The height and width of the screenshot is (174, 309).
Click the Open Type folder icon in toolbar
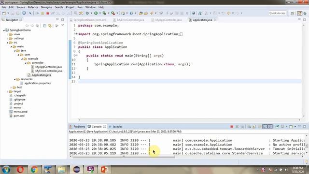[140, 13]
